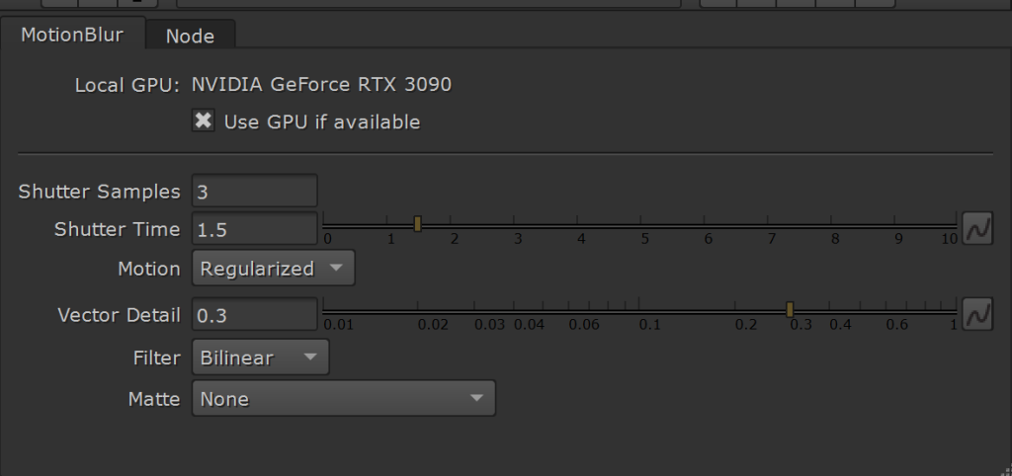Click the NVIDIA GeForce RTX 3090 text
This screenshot has height=476, width=1012.
click(x=321, y=85)
